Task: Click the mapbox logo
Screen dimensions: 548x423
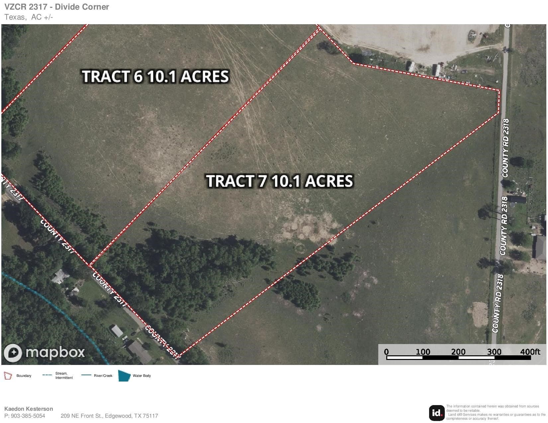Action: coord(45,352)
